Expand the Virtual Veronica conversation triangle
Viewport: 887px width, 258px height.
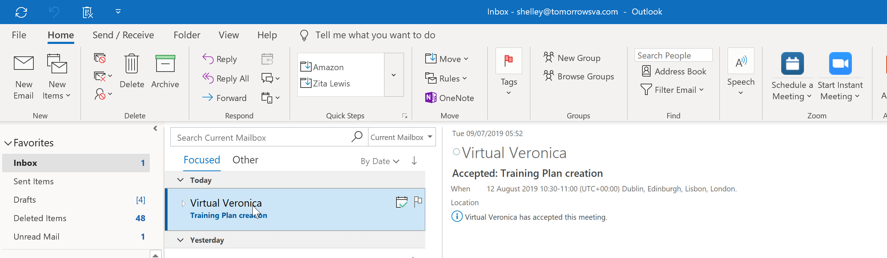coord(184,203)
